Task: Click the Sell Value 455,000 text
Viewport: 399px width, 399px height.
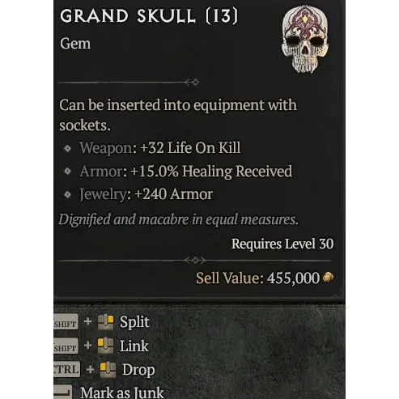Action: coord(257,278)
